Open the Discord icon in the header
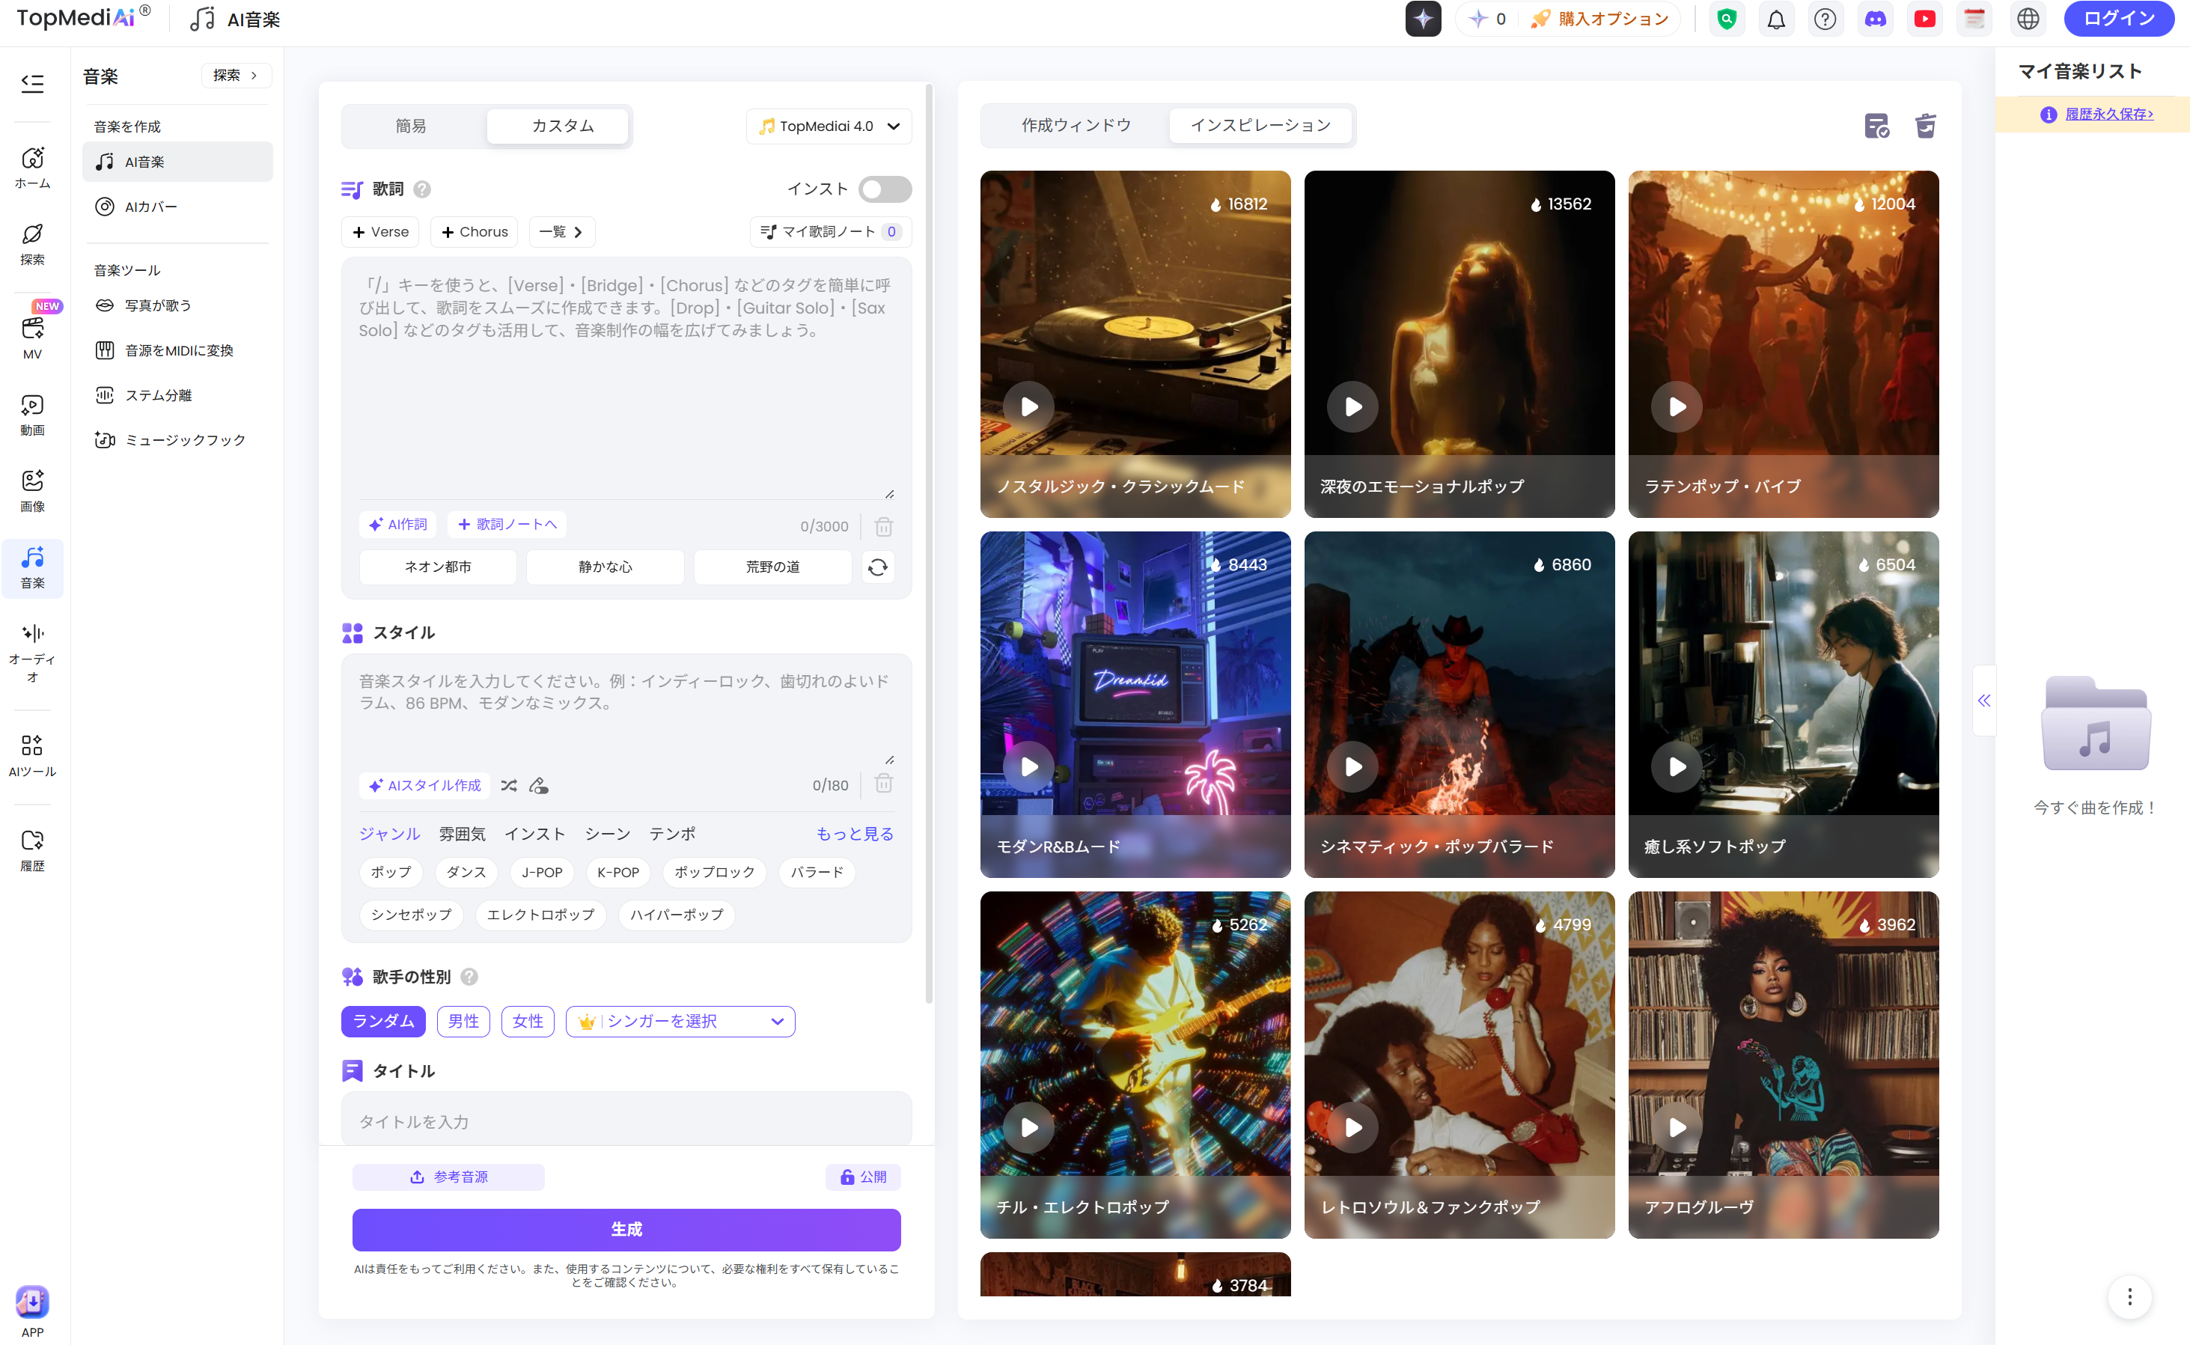This screenshot has height=1345, width=2190. pyautogui.click(x=1875, y=19)
